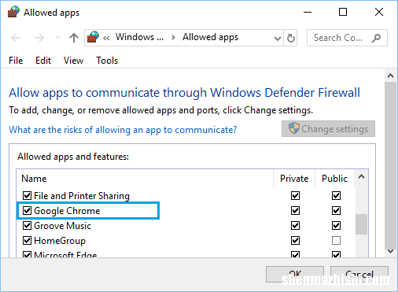Screen dimensions: 398x292
Task: Refresh the Allowed apps page
Action: (290, 39)
